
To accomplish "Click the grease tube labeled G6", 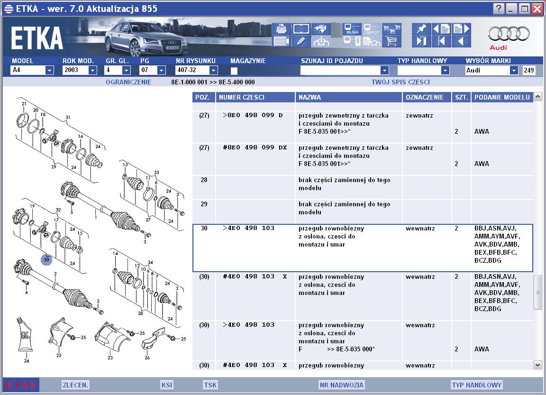I will [25, 335].
